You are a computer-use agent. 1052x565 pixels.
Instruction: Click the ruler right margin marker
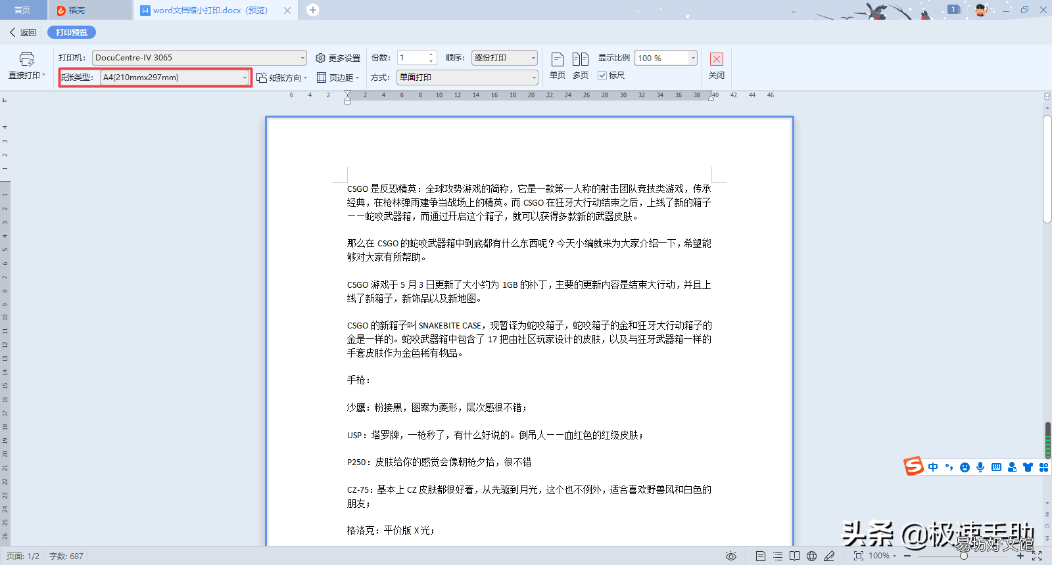pyautogui.click(x=711, y=97)
